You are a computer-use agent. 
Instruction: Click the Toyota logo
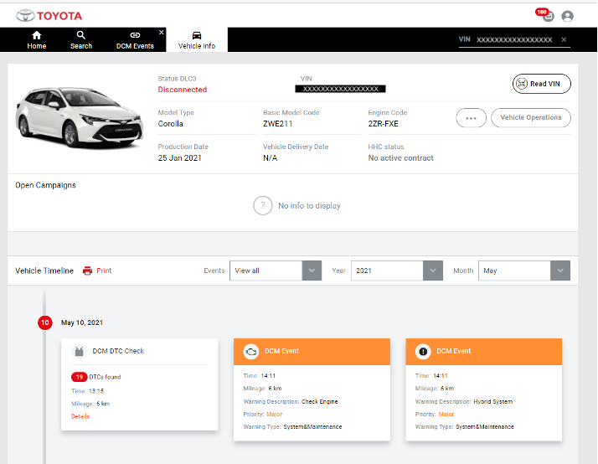pyautogui.click(x=49, y=16)
